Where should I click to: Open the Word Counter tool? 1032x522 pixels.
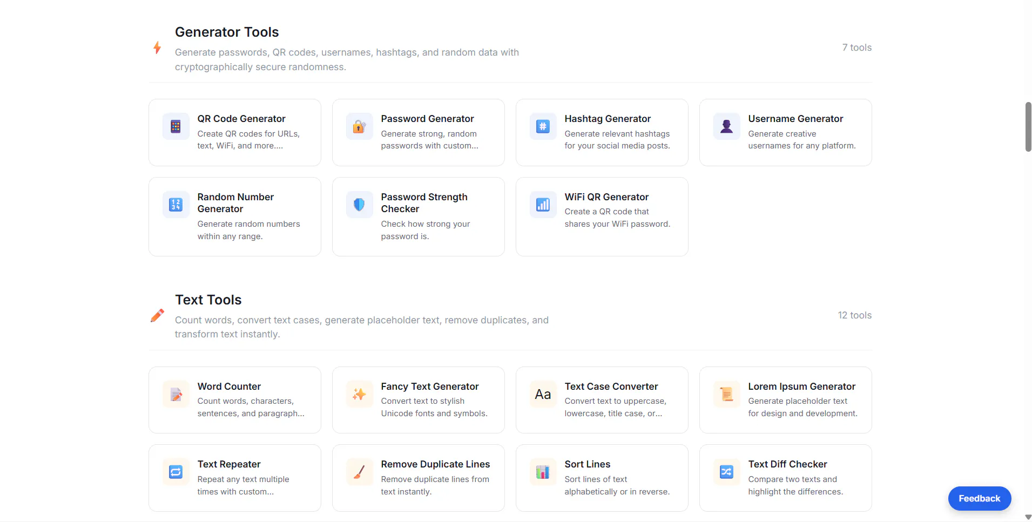[x=235, y=400]
